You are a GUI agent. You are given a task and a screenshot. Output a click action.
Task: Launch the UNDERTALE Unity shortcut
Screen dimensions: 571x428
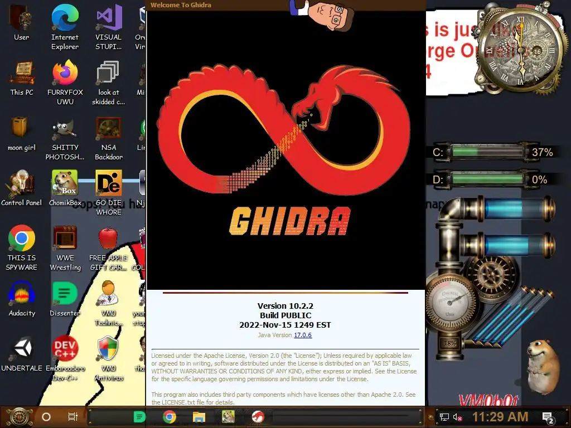(x=22, y=354)
